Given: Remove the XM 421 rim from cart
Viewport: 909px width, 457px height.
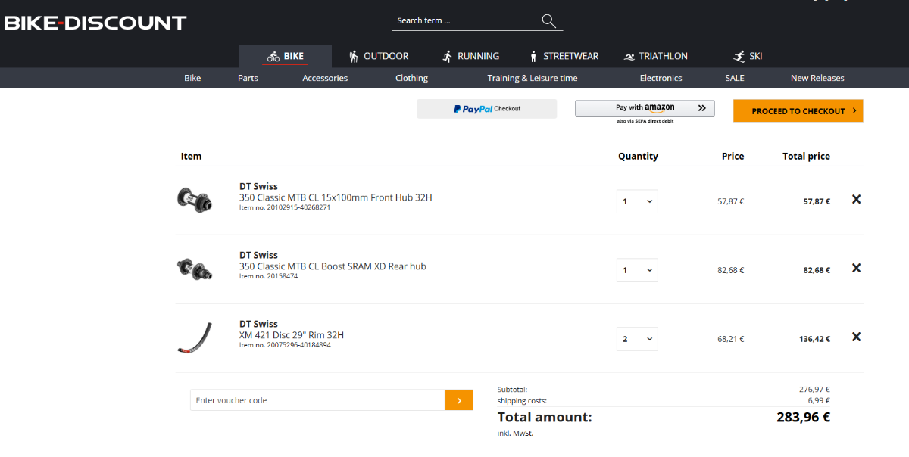Looking at the screenshot, I should (856, 337).
